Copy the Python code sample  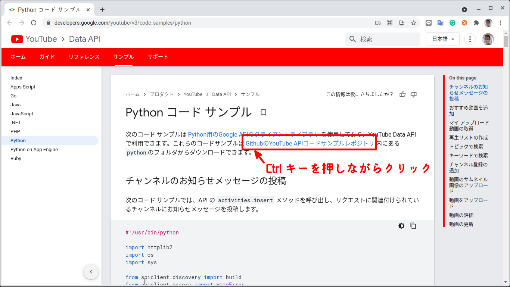[x=413, y=226]
